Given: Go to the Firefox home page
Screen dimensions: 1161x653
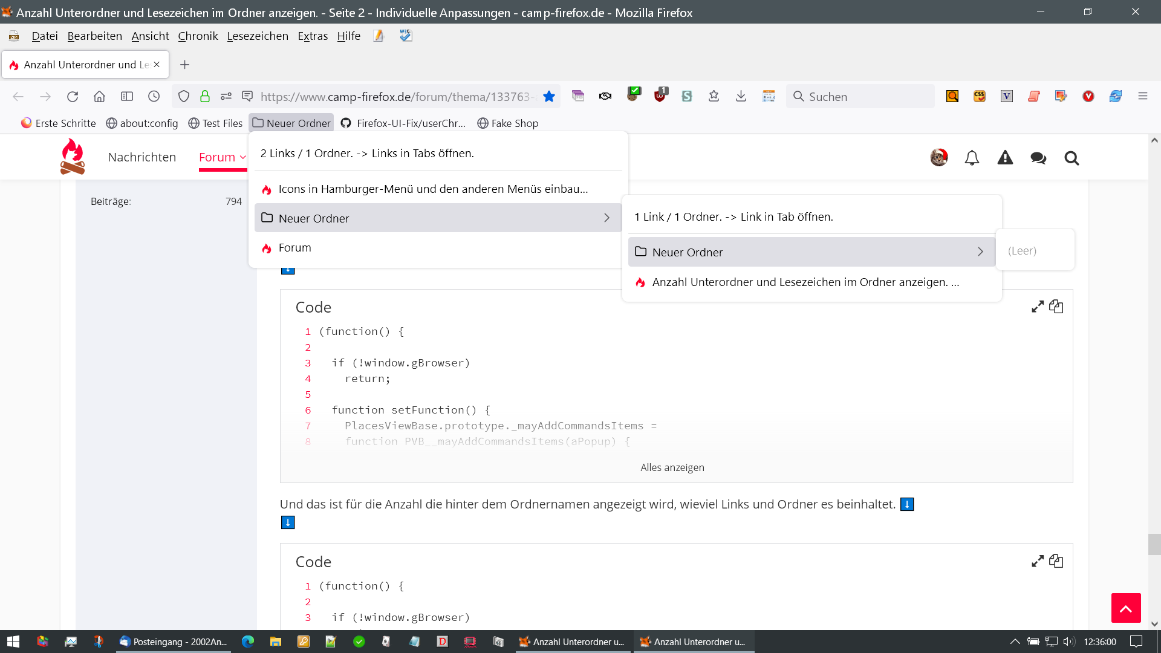Looking at the screenshot, I should [99, 97].
